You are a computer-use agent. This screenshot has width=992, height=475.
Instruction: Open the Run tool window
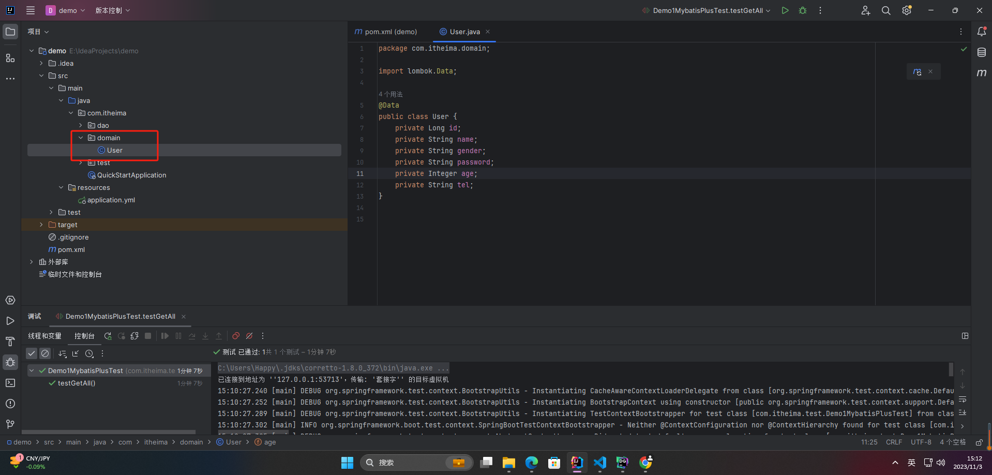(x=10, y=321)
